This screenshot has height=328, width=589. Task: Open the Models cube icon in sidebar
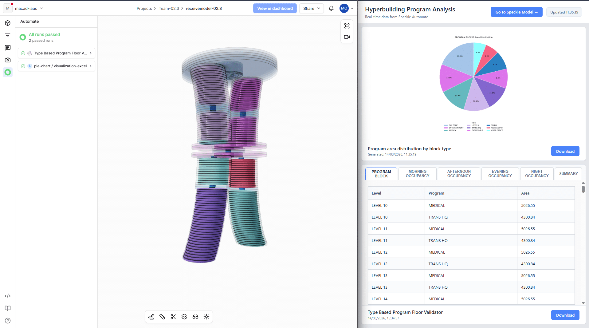click(x=8, y=23)
